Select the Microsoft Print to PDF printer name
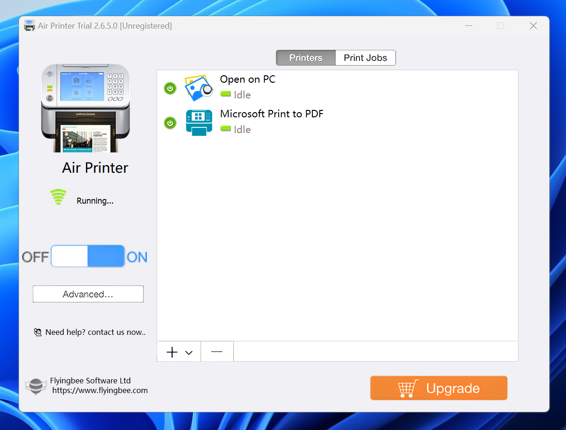 272,114
